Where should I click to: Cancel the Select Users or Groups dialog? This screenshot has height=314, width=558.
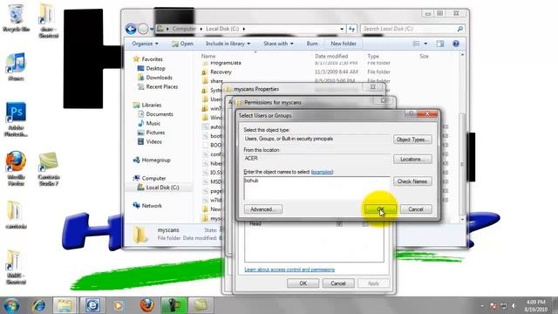(x=416, y=209)
